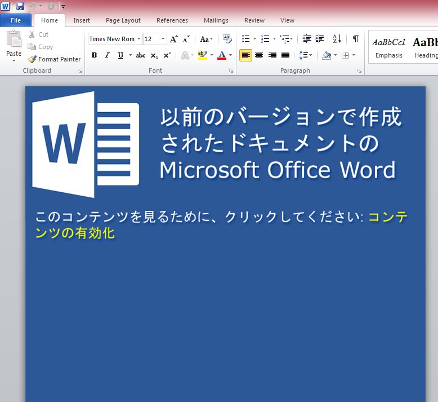Toggle Subscript formatting
Viewport: 438px width, 402px height.
point(154,55)
